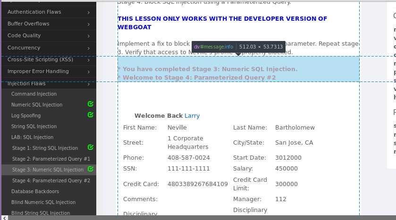Click green checkmark beside Stage 3: Numeric SQL Injection

coord(91,169)
